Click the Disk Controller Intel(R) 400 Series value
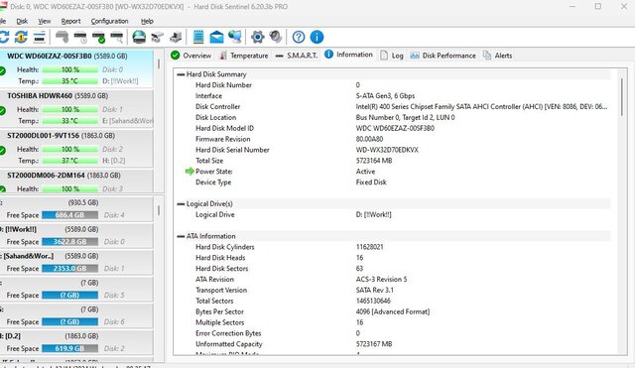 481,106
